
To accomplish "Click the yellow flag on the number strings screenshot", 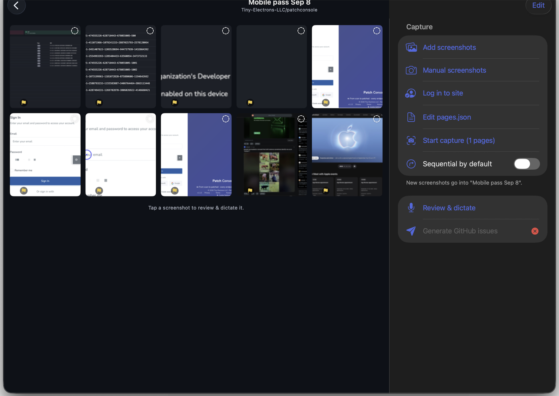I will coord(99,103).
